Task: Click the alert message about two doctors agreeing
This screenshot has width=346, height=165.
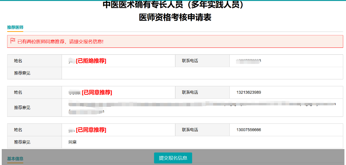Action: [x=61, y=42]
